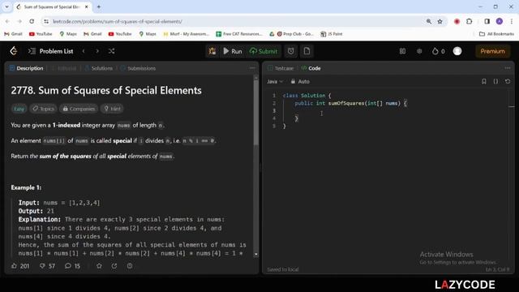Switch to the Editorial tab

(x=63, y=68)
